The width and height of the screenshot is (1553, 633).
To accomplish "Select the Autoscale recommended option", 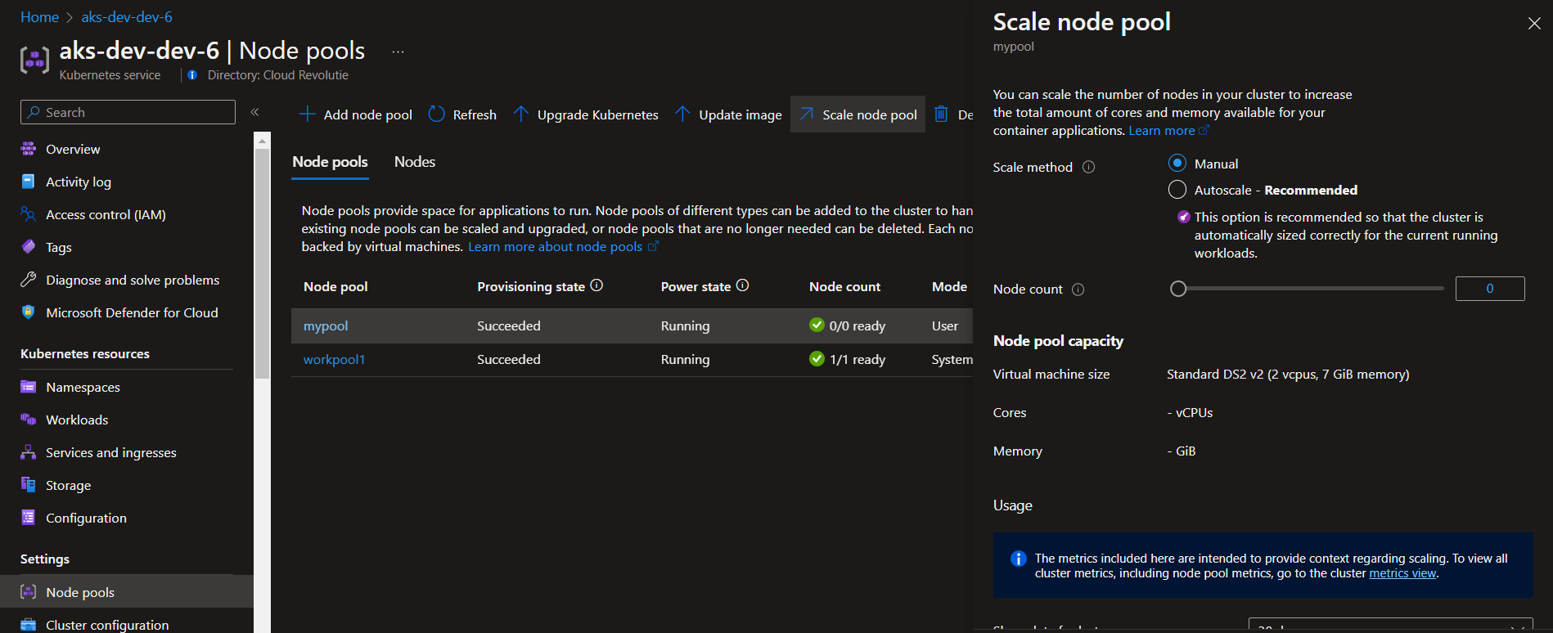I will point(1177,190).
